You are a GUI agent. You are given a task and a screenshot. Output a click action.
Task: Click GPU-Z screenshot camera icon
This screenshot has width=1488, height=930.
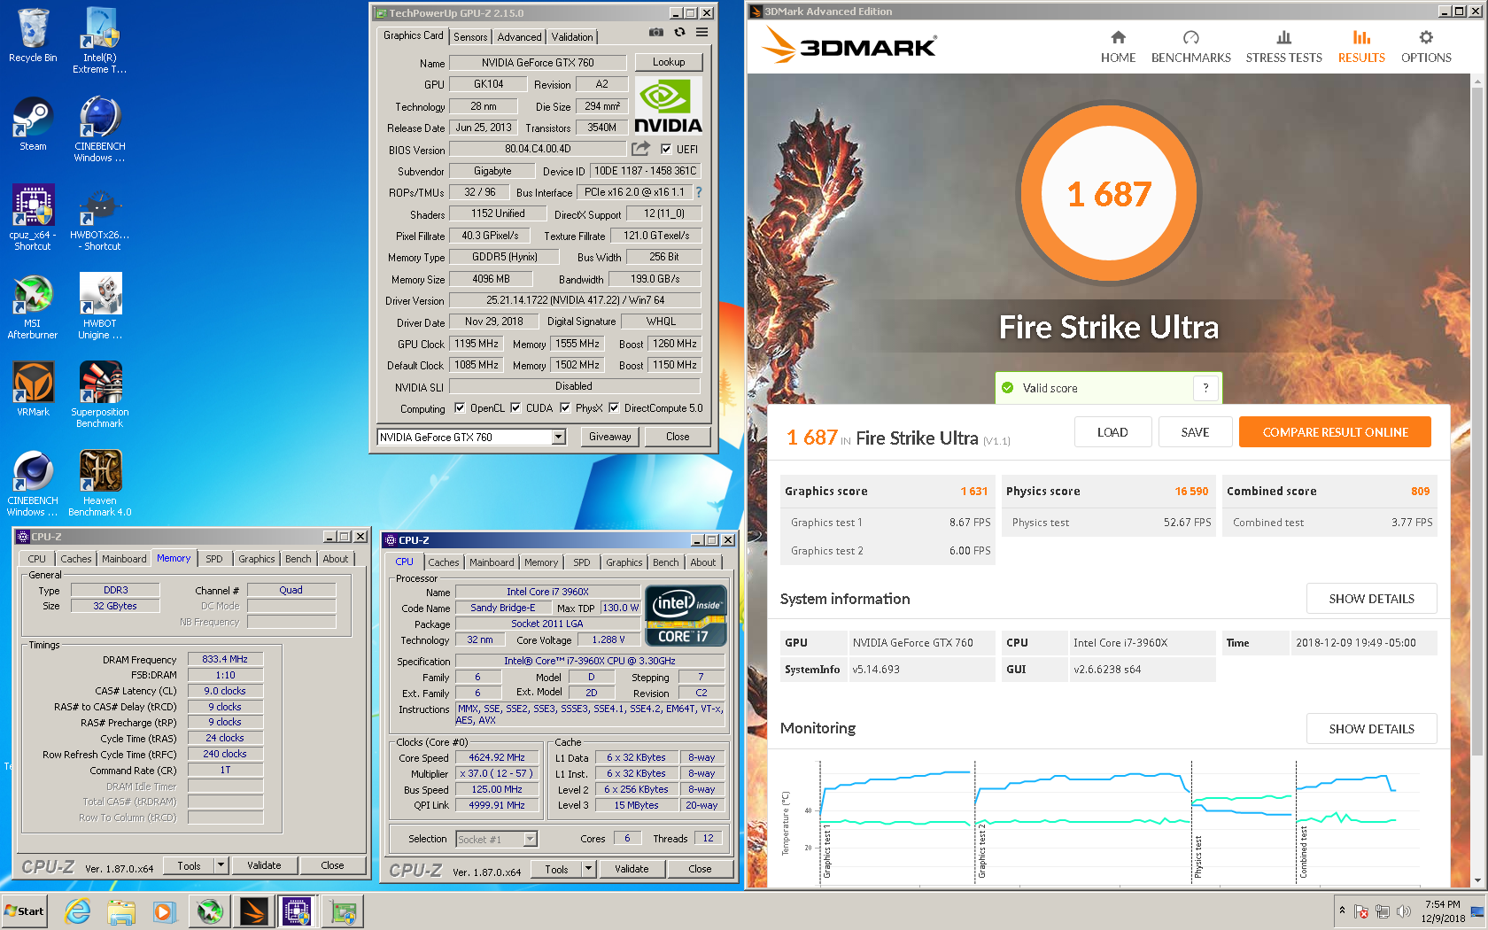point(656,33)
